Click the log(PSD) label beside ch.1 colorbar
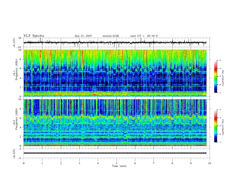 (x=223, y=78)
